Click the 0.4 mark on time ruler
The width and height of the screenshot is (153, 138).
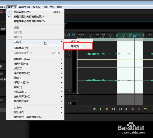pos(90,35)
